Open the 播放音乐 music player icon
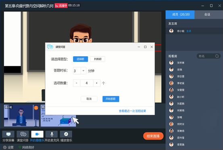223x150 pixels. click(x=66, y=134)
